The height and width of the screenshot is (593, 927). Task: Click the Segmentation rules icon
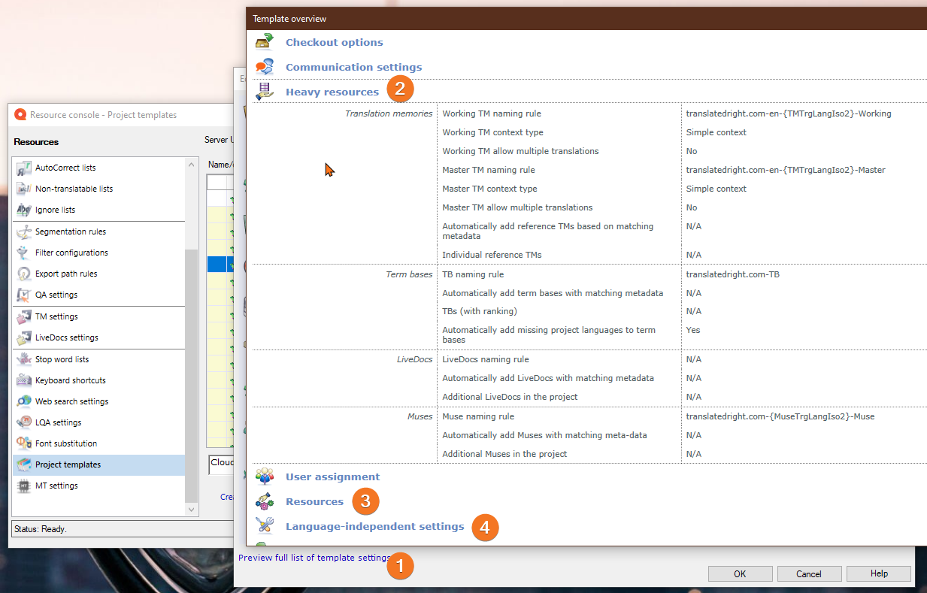[x=24, y=231]
